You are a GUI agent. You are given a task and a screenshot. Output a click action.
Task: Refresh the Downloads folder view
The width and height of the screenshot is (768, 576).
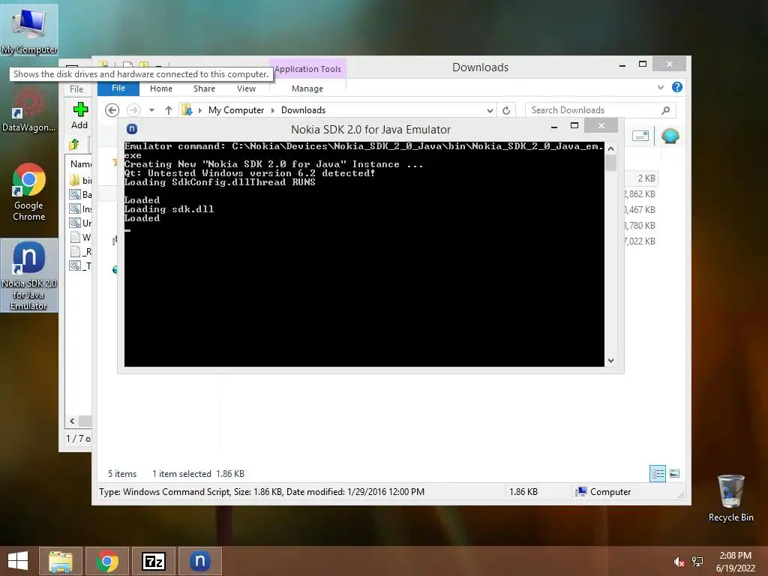pos(506,110)
